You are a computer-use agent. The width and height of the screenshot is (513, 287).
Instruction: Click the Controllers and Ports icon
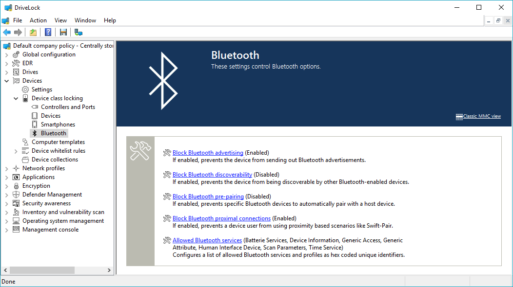coord(35,107)
